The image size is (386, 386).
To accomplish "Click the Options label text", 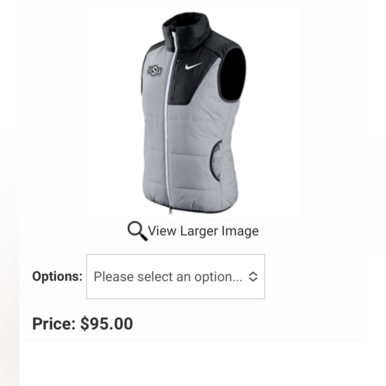I will [57, 276].
